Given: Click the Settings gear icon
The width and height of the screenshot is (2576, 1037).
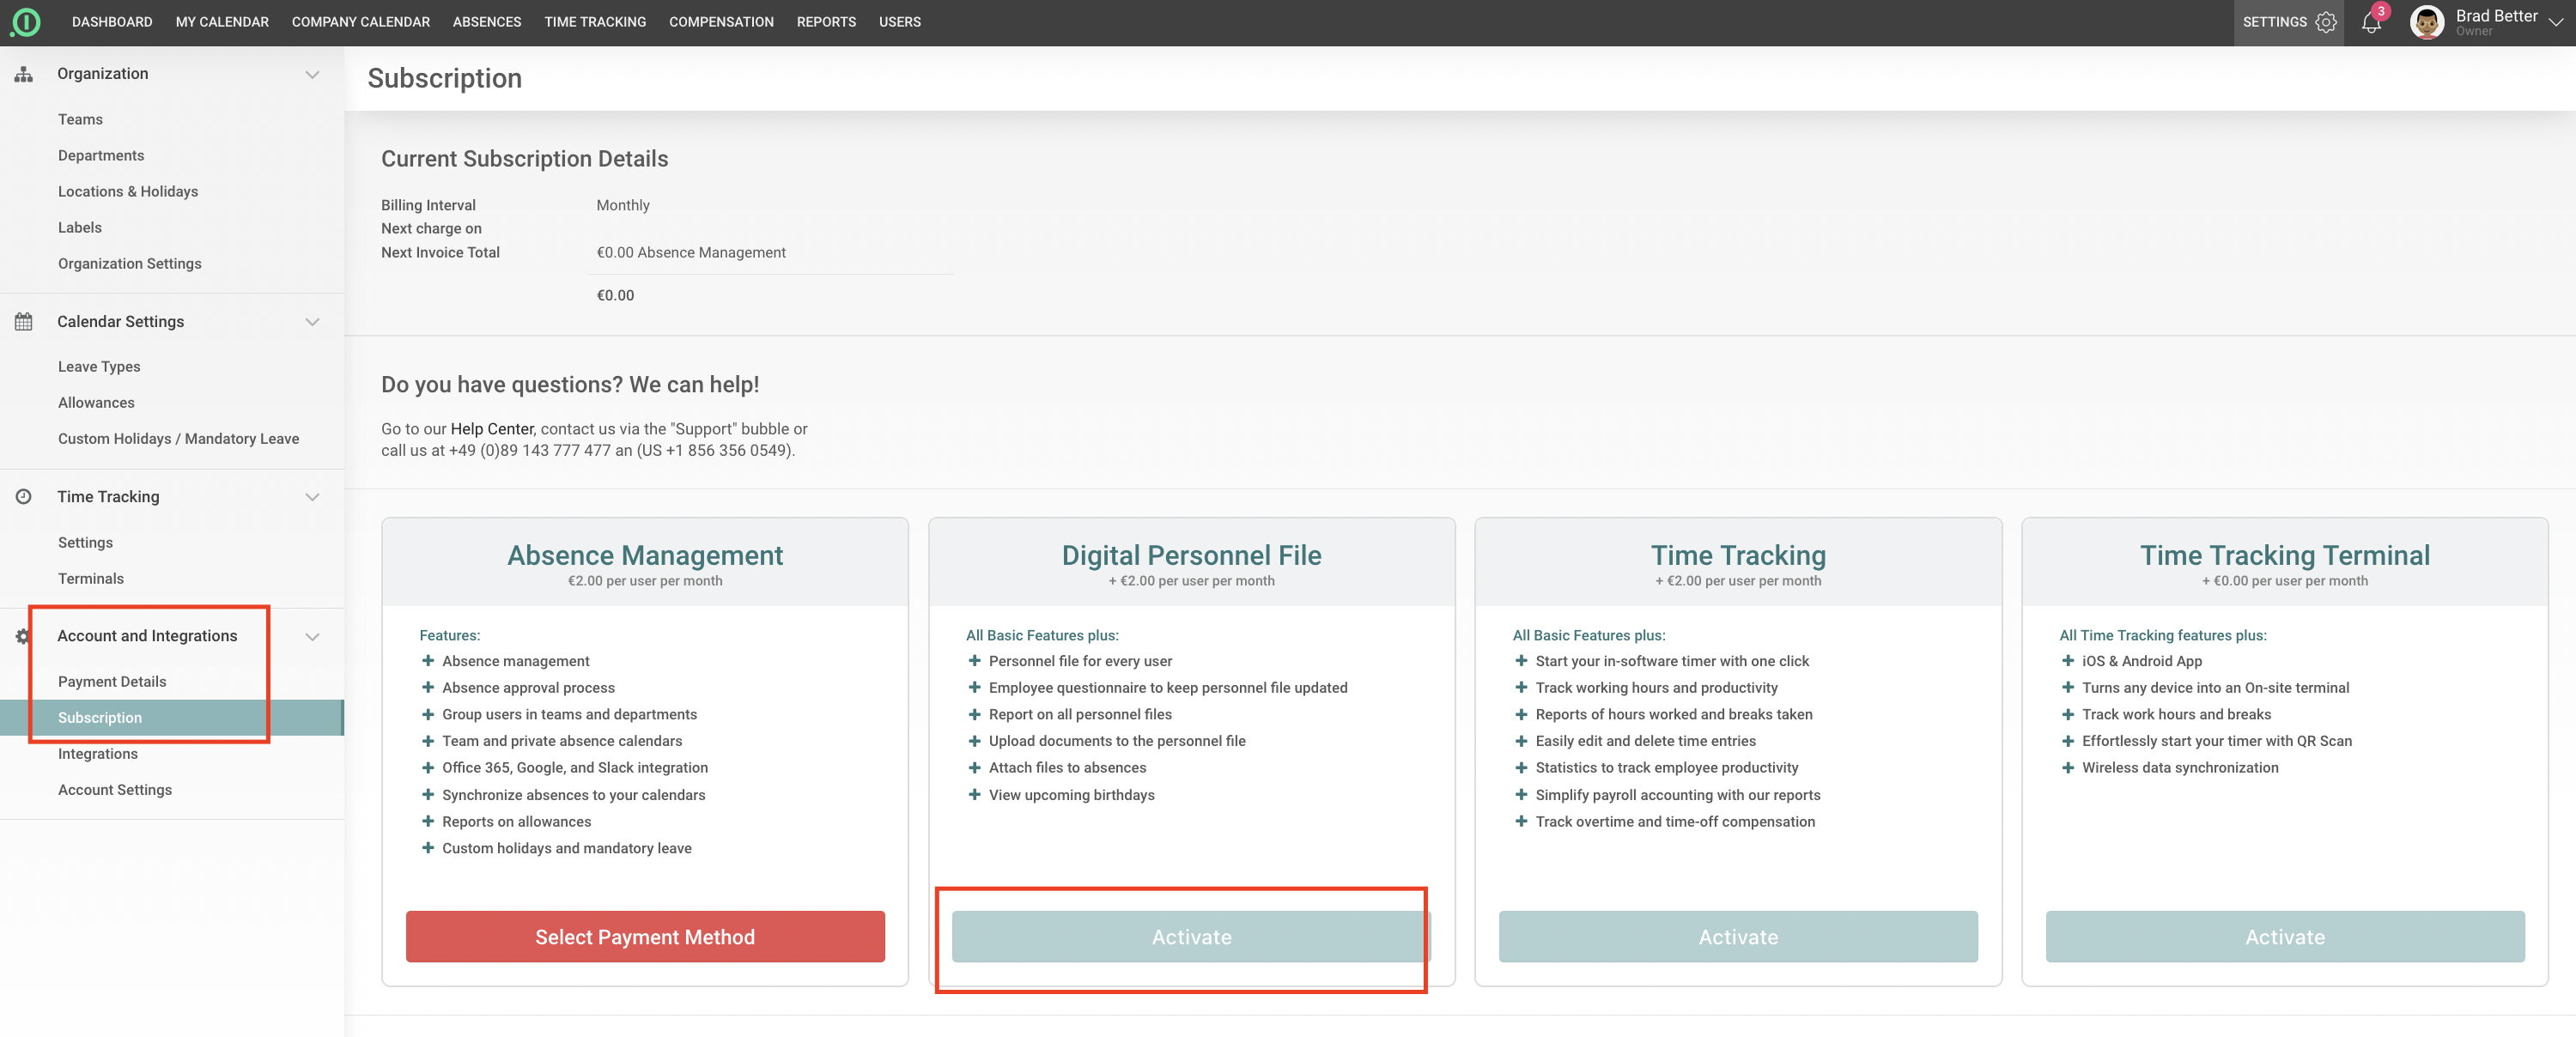Looking at the screenshot, I should [2326, 22].
